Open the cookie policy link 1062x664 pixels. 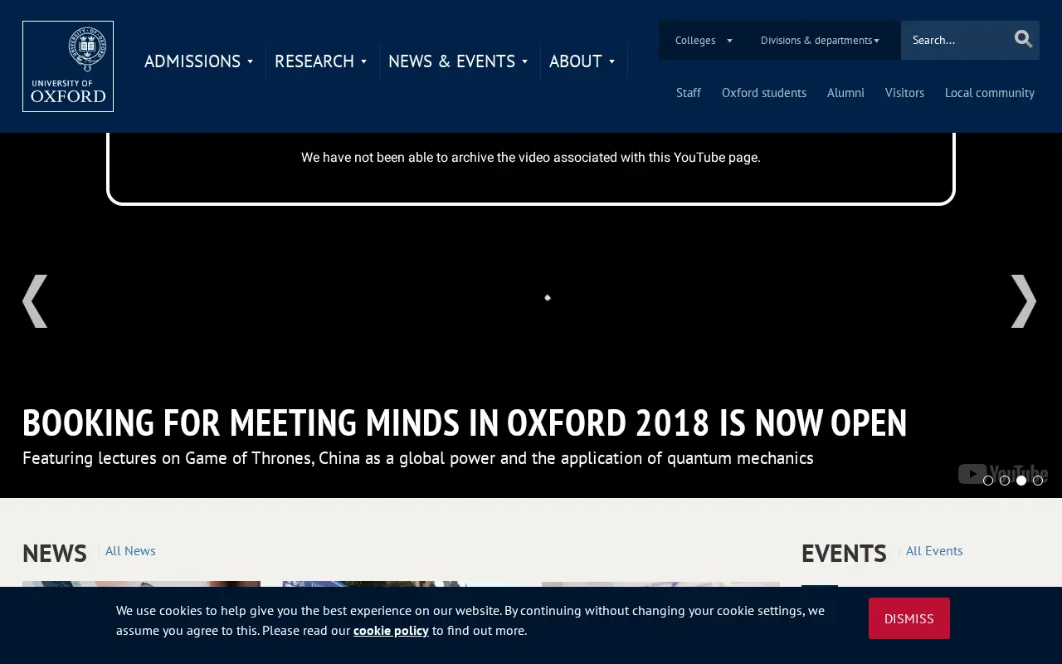coord(391,631)
